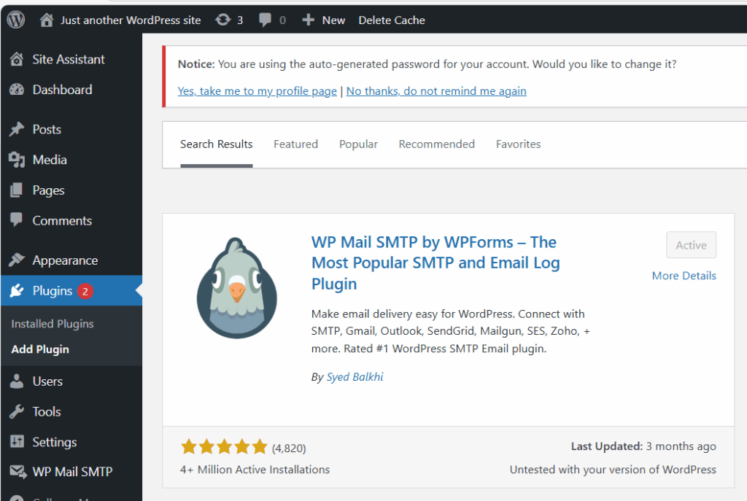
Task: Open Installed Plugins submenu
Action: point(53,324)
